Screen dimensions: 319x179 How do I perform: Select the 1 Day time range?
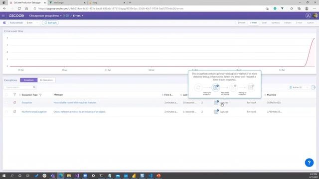tap(264, 23)
